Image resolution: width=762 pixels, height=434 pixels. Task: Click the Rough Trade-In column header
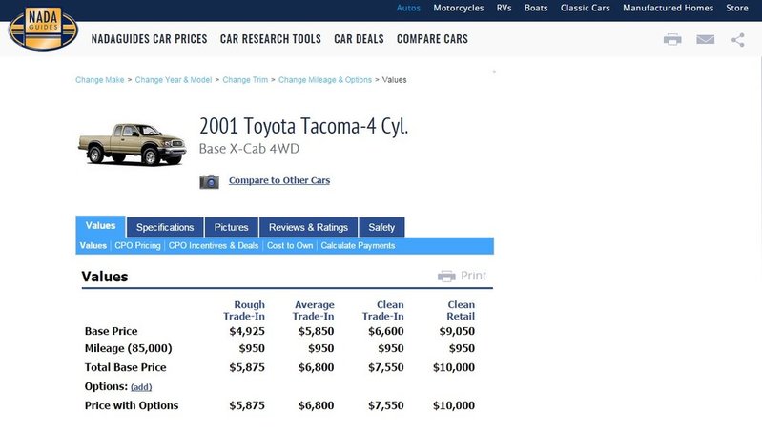(244, 311)
